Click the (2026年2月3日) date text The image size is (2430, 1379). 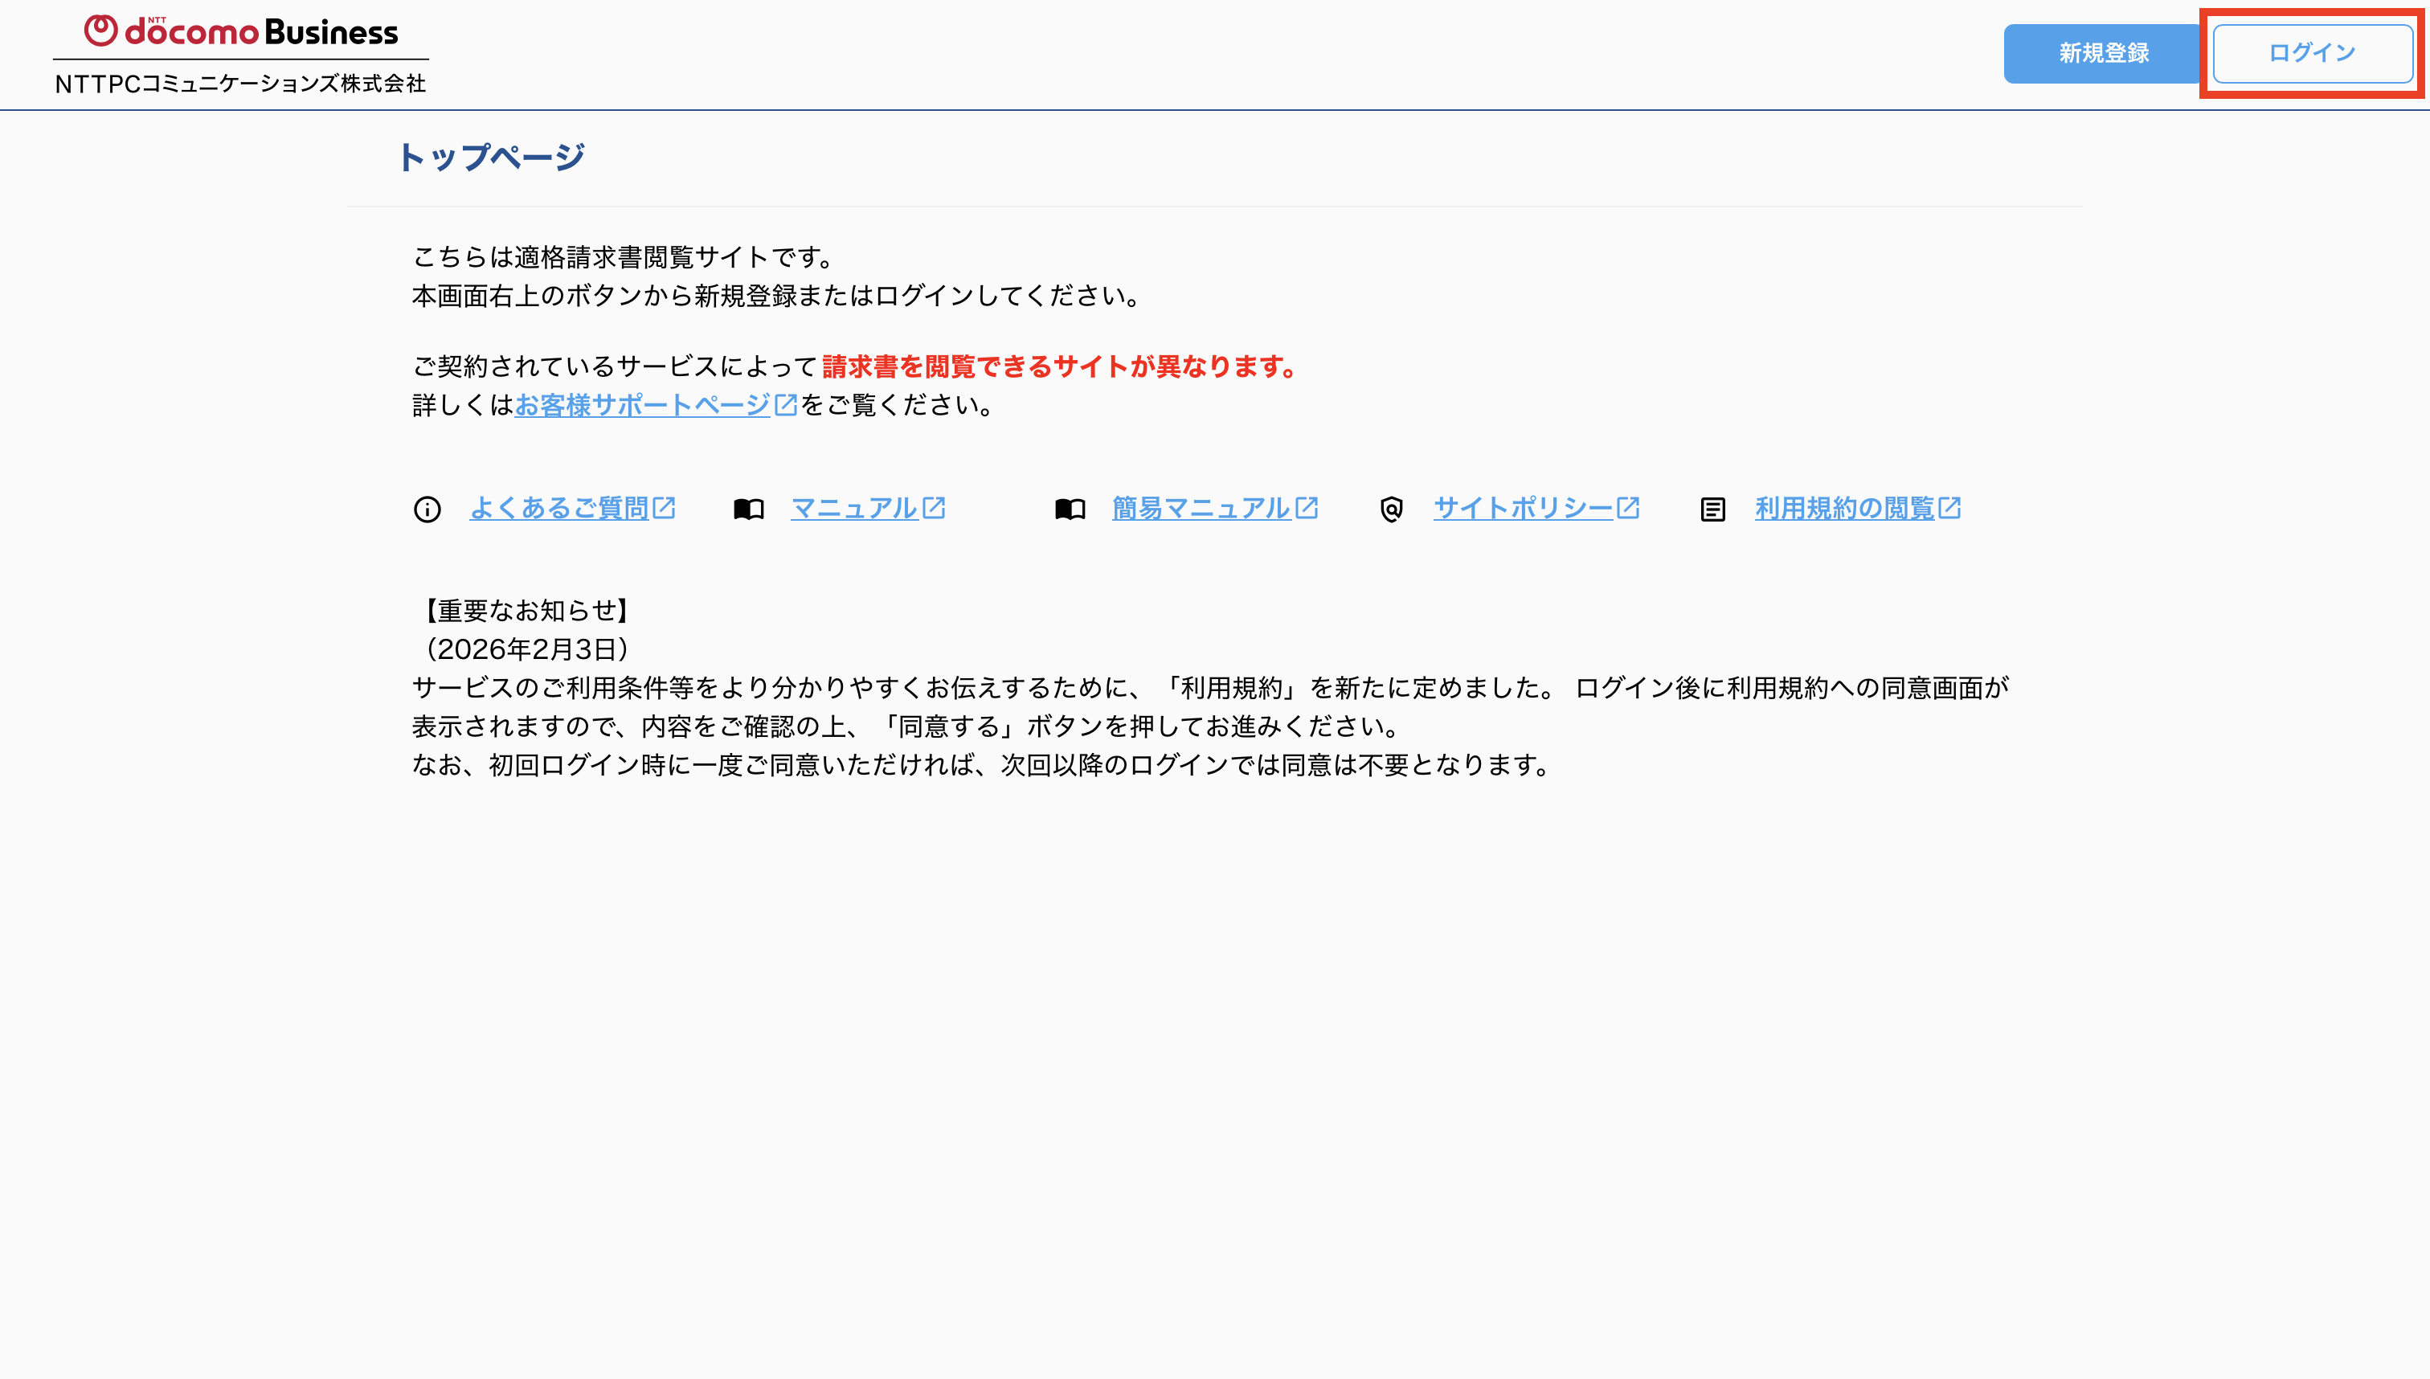click(x=526, y=649)
